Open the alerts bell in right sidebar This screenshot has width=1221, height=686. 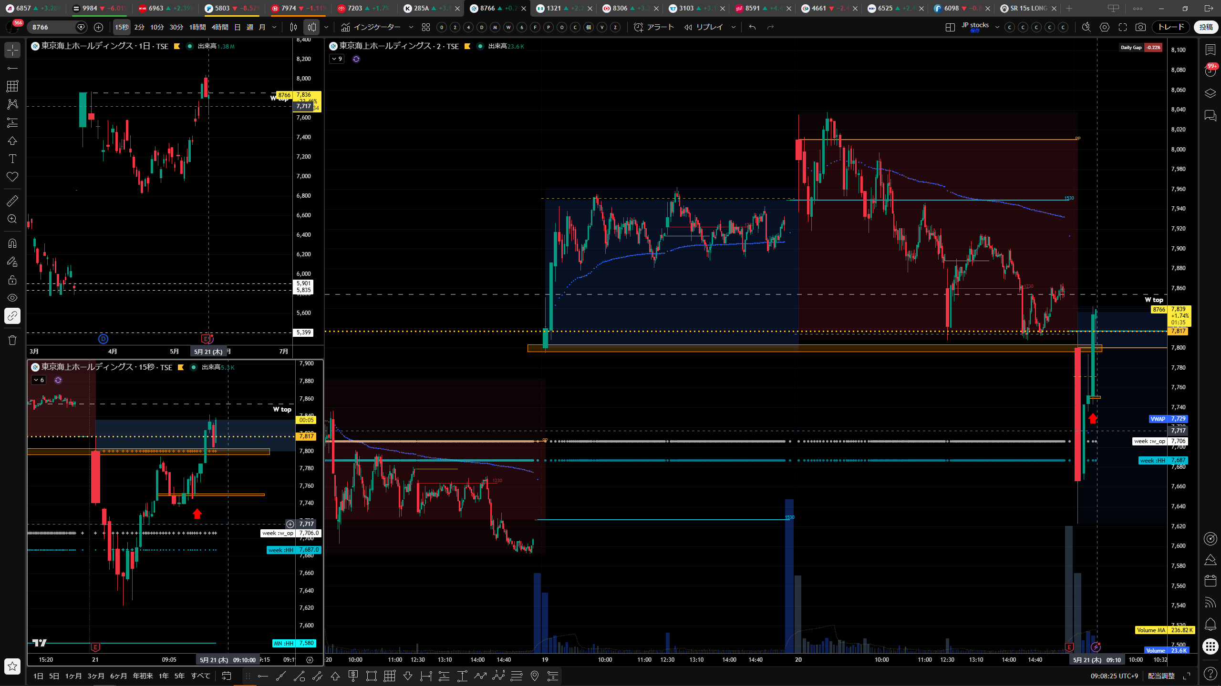[1210, 625]
